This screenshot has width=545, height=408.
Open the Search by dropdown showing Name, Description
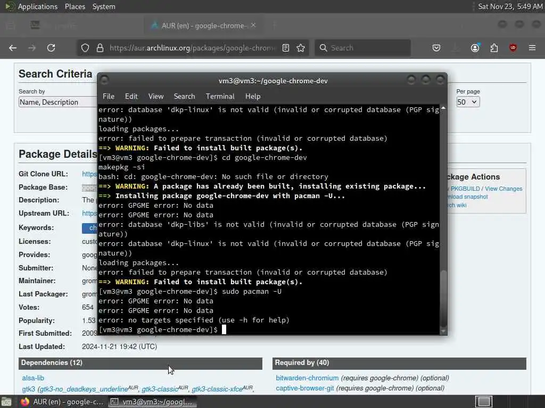[57, 102]
